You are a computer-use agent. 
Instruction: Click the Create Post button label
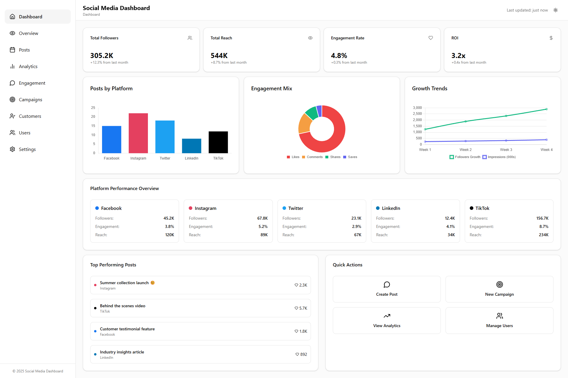tap(387, 294)
